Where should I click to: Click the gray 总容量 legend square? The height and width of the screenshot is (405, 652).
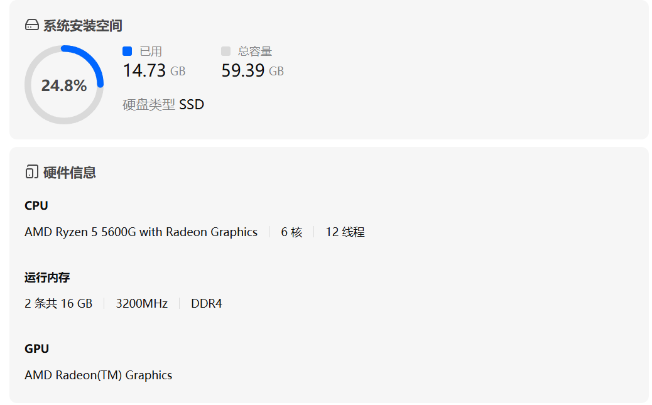[x=226, y=51]
